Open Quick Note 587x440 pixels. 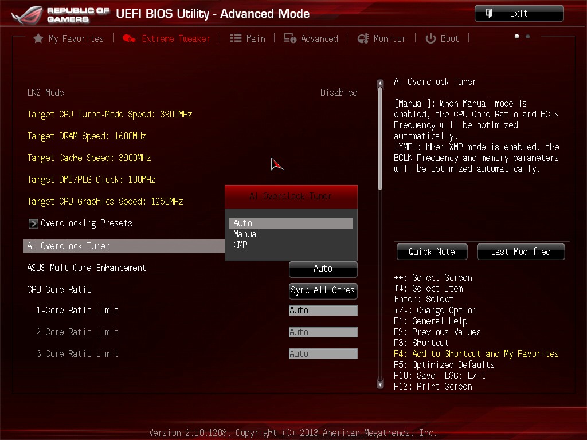pyautogui.click(x=432, y=252)
